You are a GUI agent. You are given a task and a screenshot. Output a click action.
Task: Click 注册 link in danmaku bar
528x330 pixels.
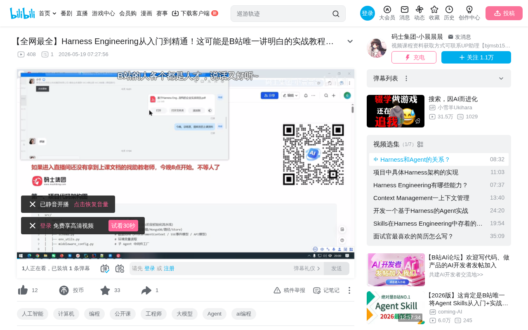[169, 269]
